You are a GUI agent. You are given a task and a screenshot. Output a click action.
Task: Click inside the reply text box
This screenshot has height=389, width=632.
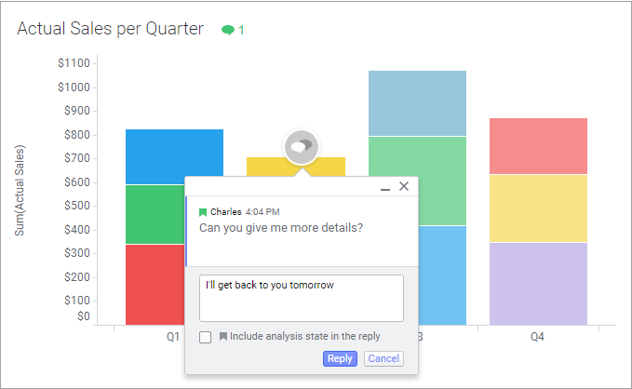coord(301,298)
